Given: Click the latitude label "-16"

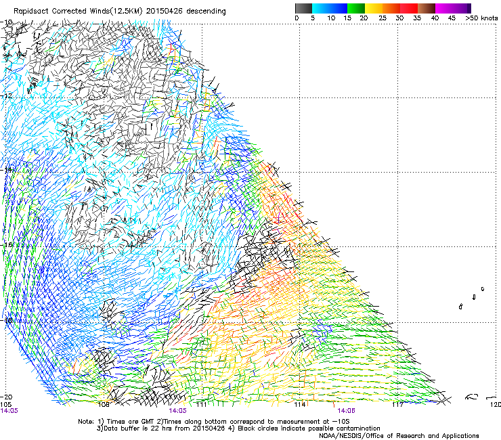Looking at the screenshot, I should (7, 245).
